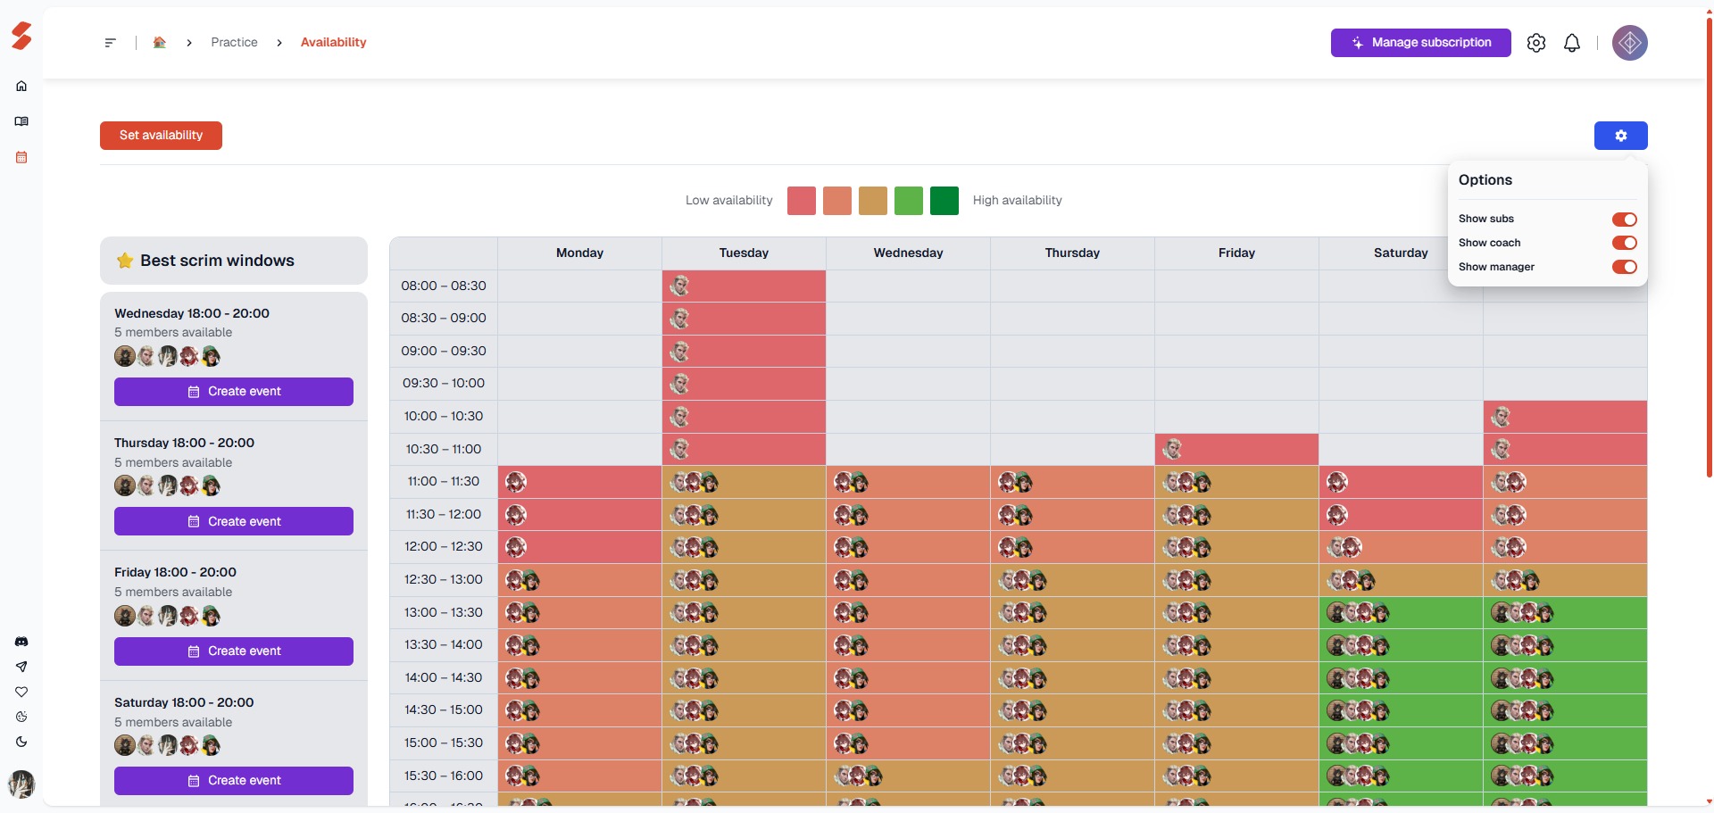Create event for Saturday 18:00 - 20:00
1714x813 pixels.
pos(234,781)
